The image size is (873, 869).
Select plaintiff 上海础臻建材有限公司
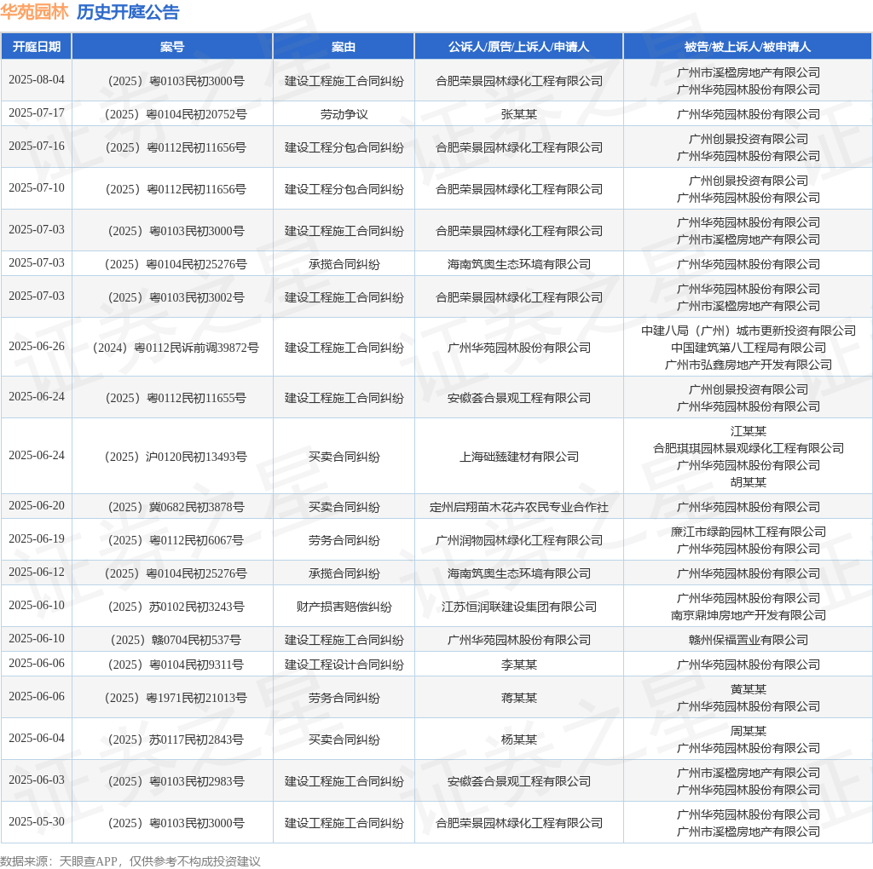tap(519, 457)
